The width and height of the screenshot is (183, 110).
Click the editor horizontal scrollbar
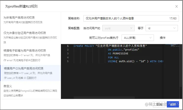[x=104, y=97]
